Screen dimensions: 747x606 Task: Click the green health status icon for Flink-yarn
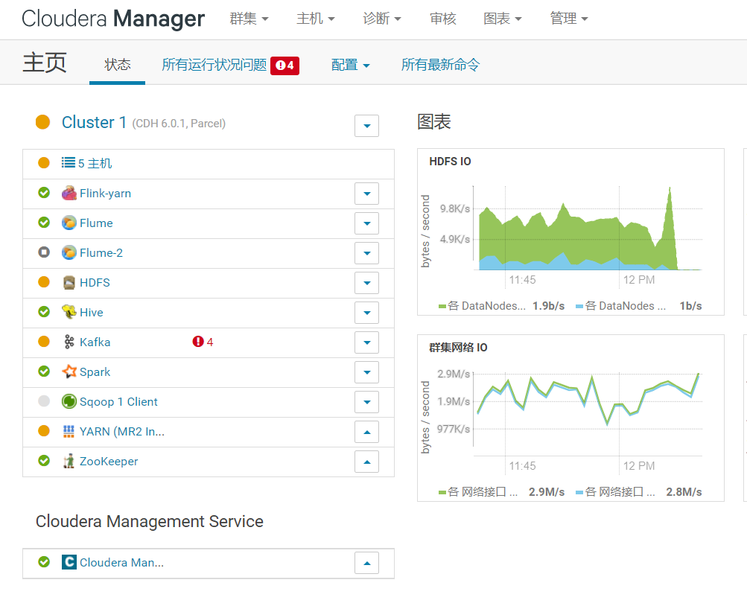click(44, 193)
